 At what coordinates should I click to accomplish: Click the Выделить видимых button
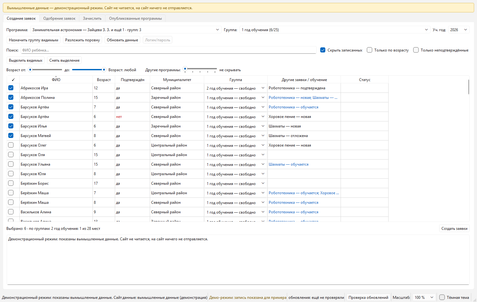26,60
